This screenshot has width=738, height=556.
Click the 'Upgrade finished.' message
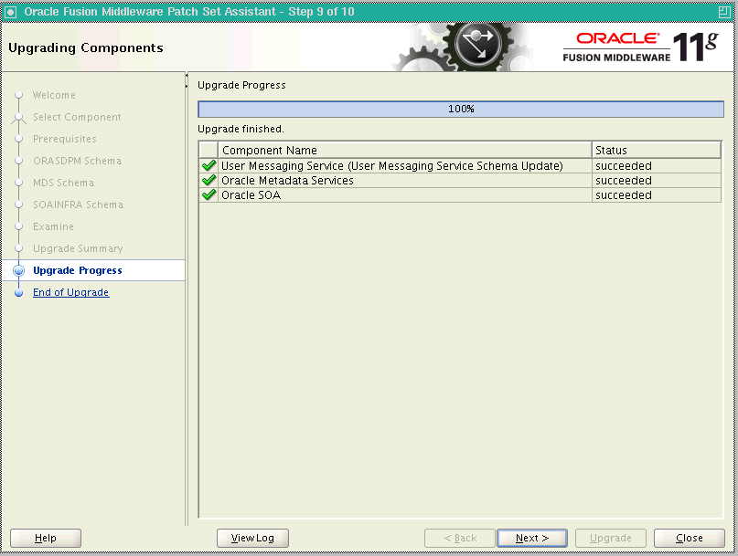(241, 129)
